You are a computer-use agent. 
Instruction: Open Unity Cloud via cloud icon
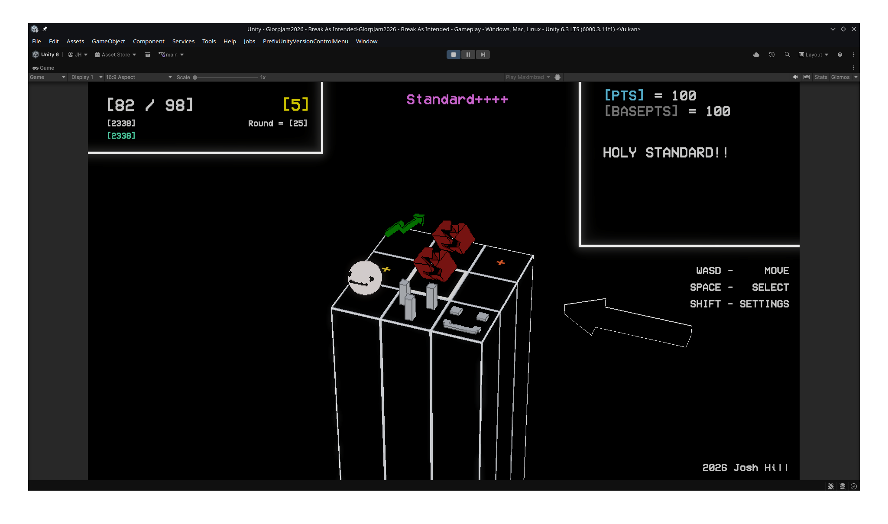pos(756,55)
